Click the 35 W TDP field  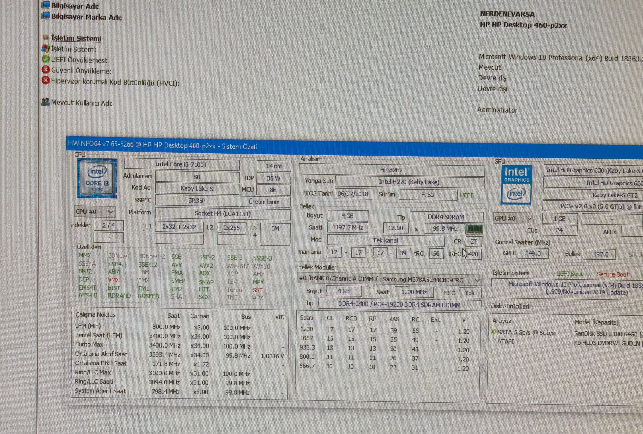coord(274,178)
